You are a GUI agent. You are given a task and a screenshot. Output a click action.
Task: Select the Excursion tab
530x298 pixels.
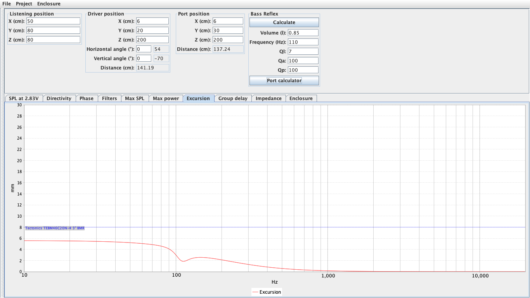[198, 98]
